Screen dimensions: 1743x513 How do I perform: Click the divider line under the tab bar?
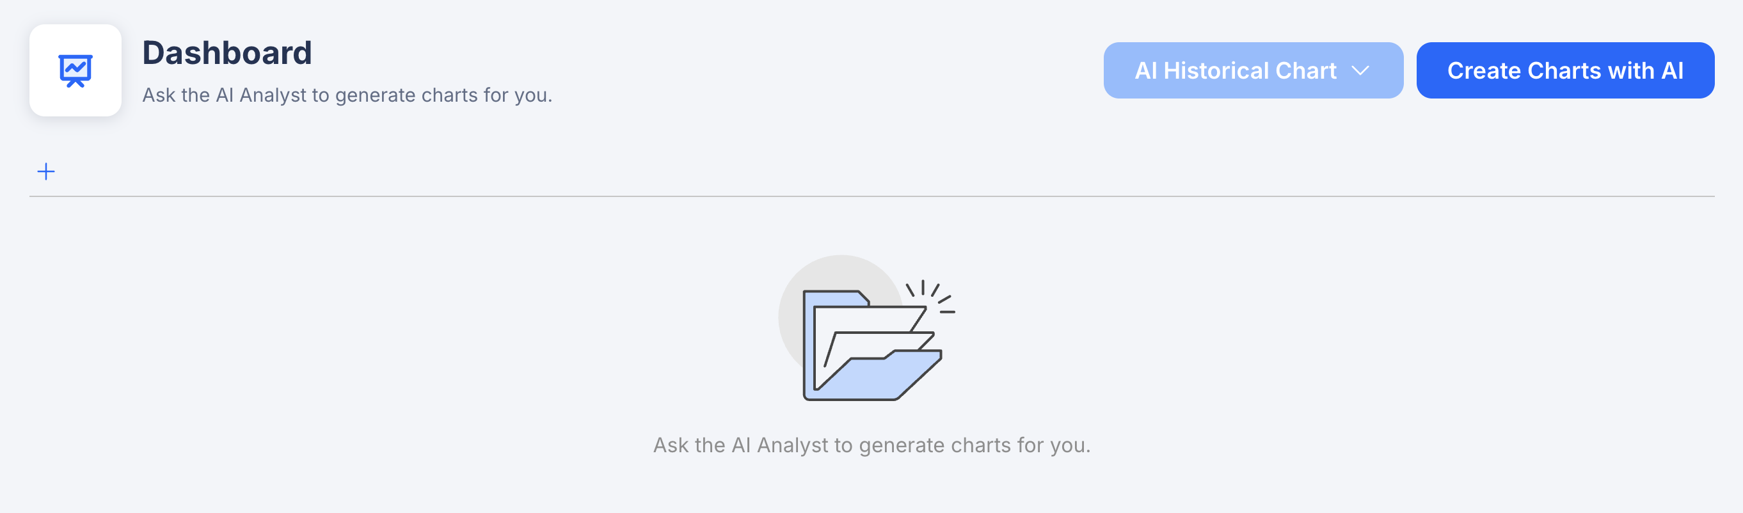871,196
